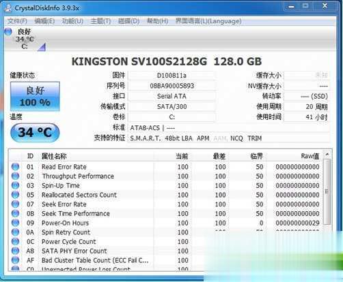The image size is (343, 282).
Task: Click the status orb for Spin Retry Count
Action: click(x=15, y=232)
